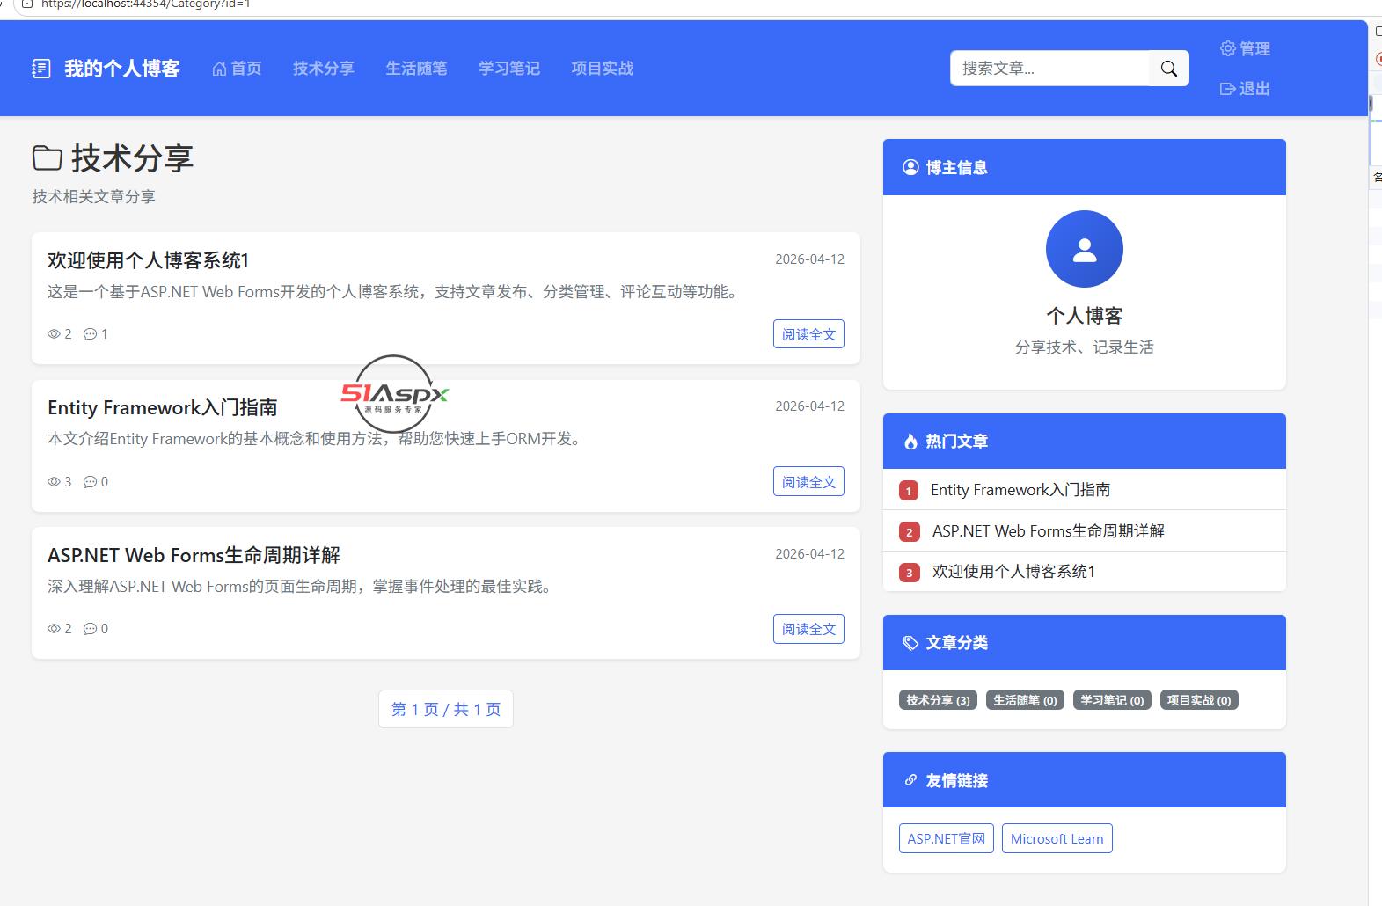The height and width of the screenshot is (906, 1382).
Task: Open 管理 admin link
Action: (x=1246, y=48)
